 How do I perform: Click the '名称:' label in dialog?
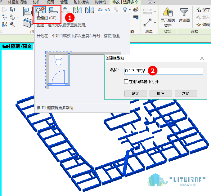(x=114, y=70)
